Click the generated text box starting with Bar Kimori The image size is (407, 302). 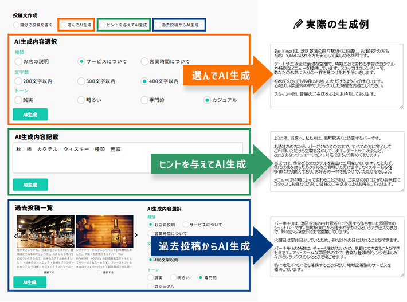click(337, 77)
